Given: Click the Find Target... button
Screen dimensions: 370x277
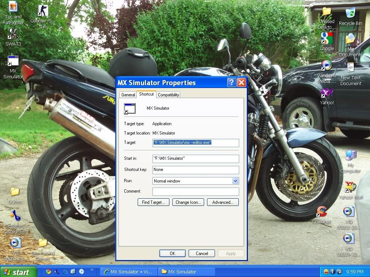Looking at the screenshot, I should tap(153, 202).
